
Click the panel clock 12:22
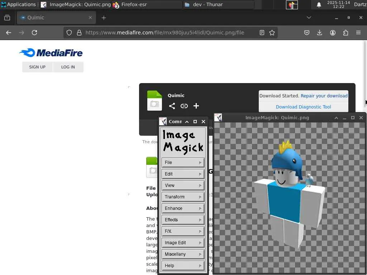click(x=338, y=4)
